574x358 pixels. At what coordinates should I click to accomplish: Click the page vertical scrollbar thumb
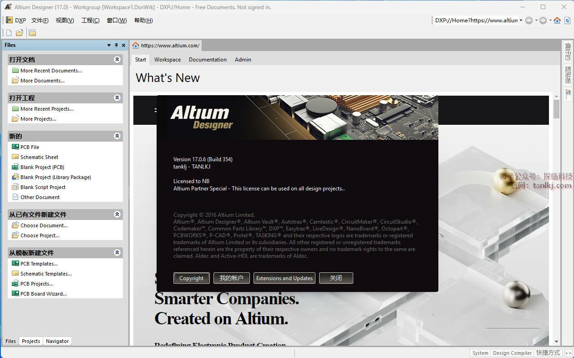[556, 109]
